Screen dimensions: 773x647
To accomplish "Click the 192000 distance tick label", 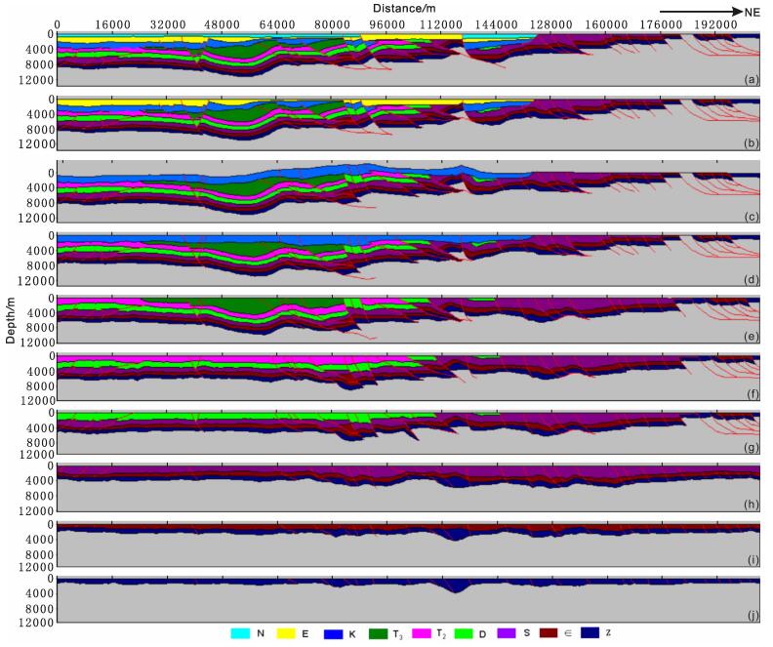I will [714, 21].
